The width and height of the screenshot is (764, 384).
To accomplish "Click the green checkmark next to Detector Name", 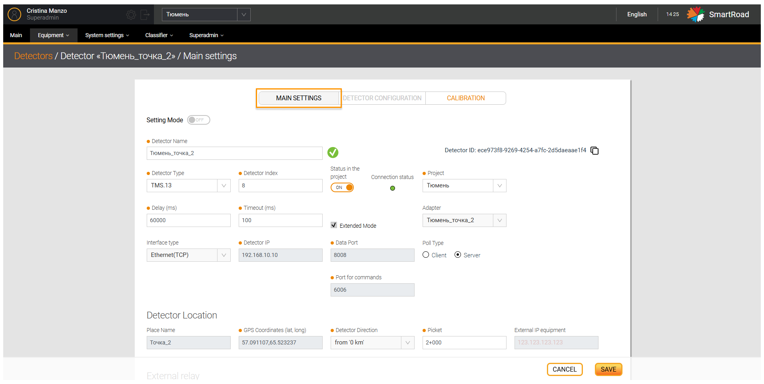I will 333,152.
